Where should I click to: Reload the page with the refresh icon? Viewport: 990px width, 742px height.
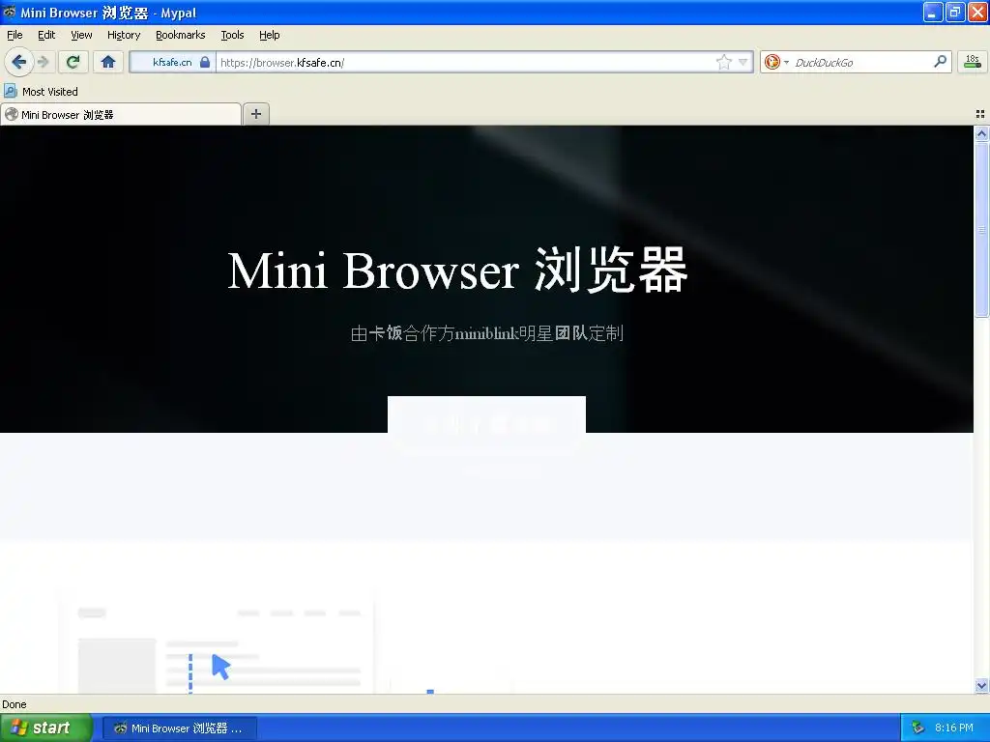(x=73, y=62)
